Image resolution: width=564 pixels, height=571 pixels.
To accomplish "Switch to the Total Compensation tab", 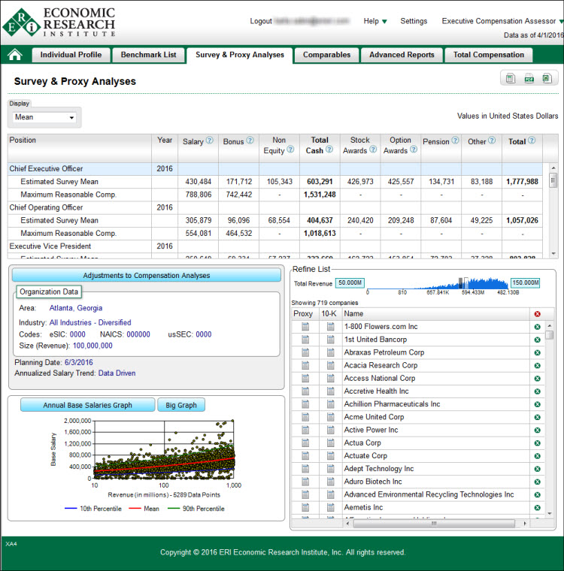I will point(488,55).
